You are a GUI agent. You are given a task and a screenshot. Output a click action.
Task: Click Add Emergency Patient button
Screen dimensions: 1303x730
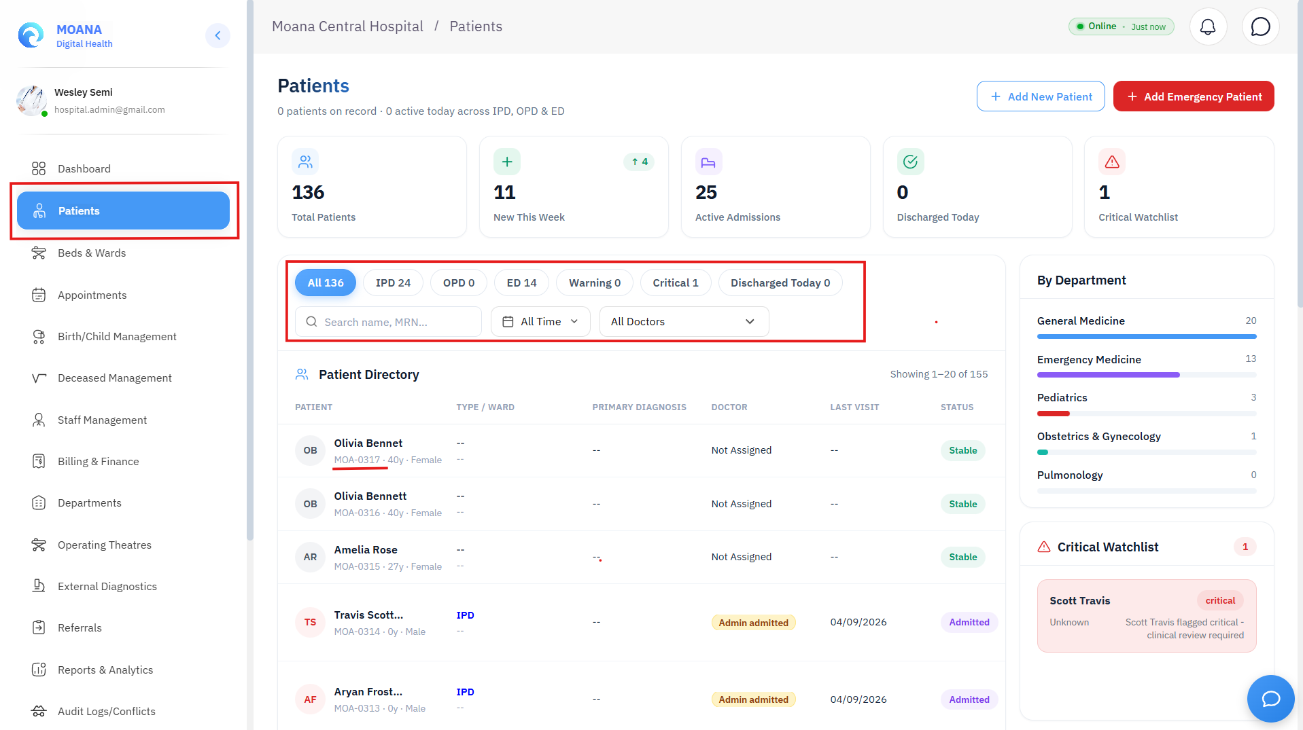1194,96
